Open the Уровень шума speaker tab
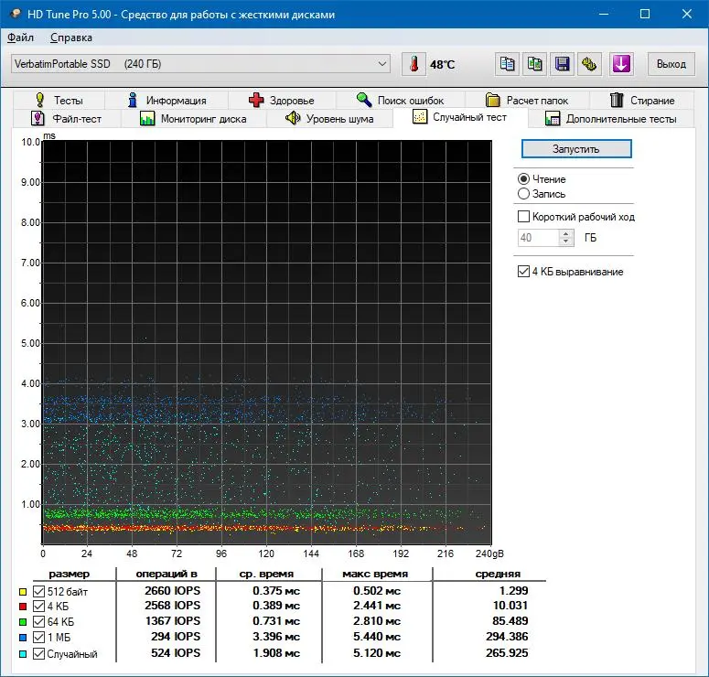This screenshot has height=677, width=709. point(329,119)
